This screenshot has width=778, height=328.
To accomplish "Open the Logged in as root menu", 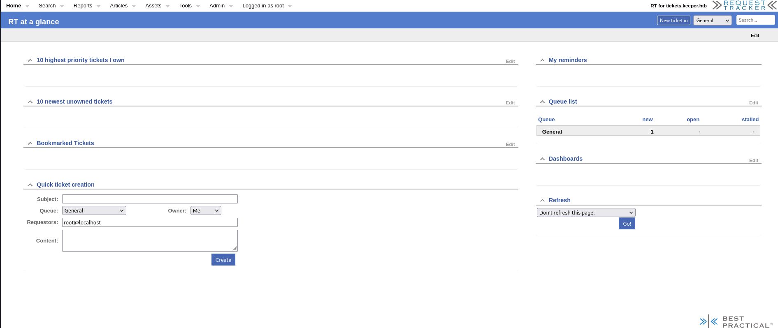I will coord(263,6).
